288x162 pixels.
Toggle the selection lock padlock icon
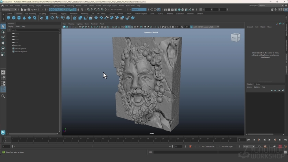(x=78, y=9)
